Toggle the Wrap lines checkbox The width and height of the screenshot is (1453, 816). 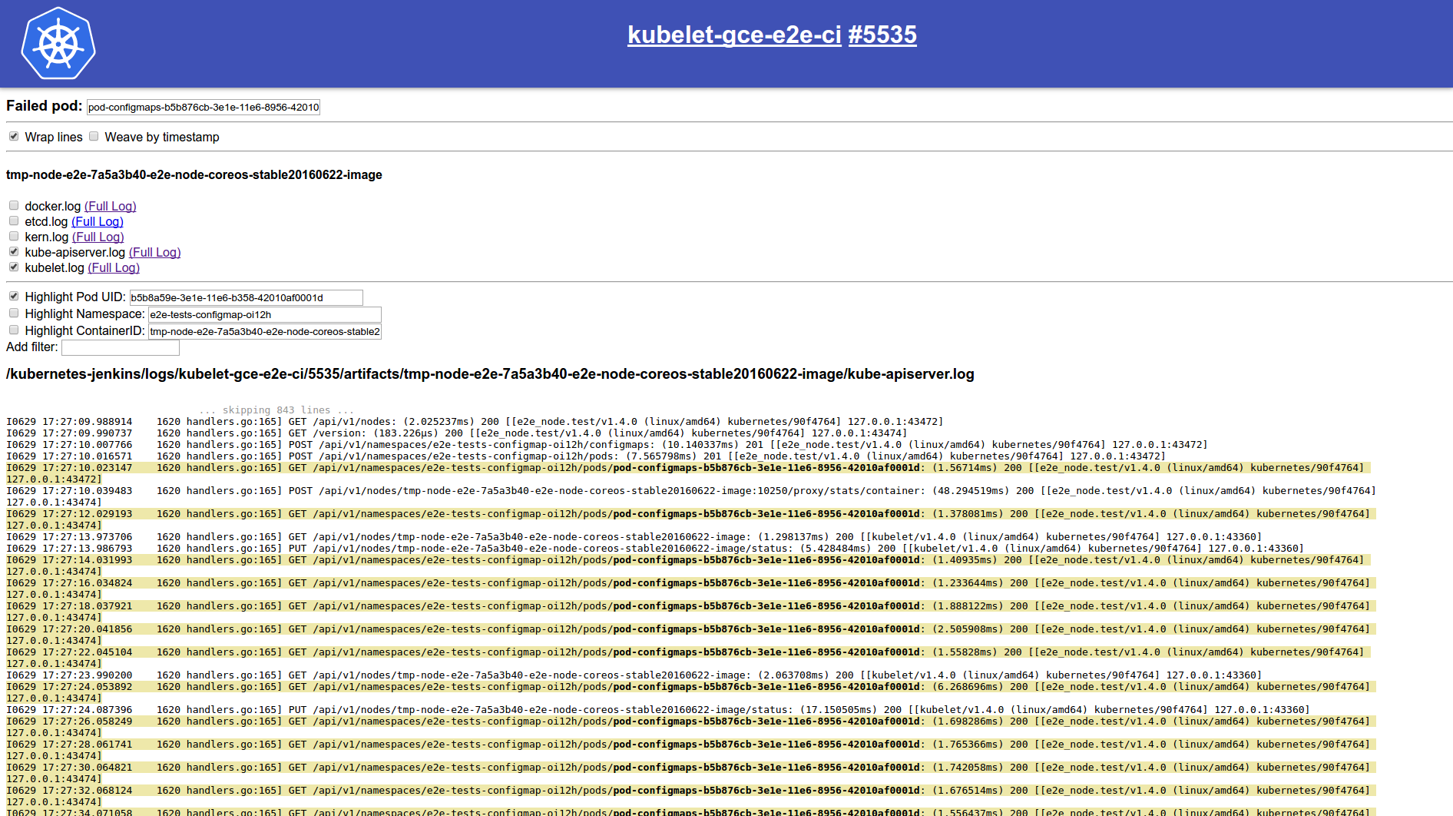14,137
